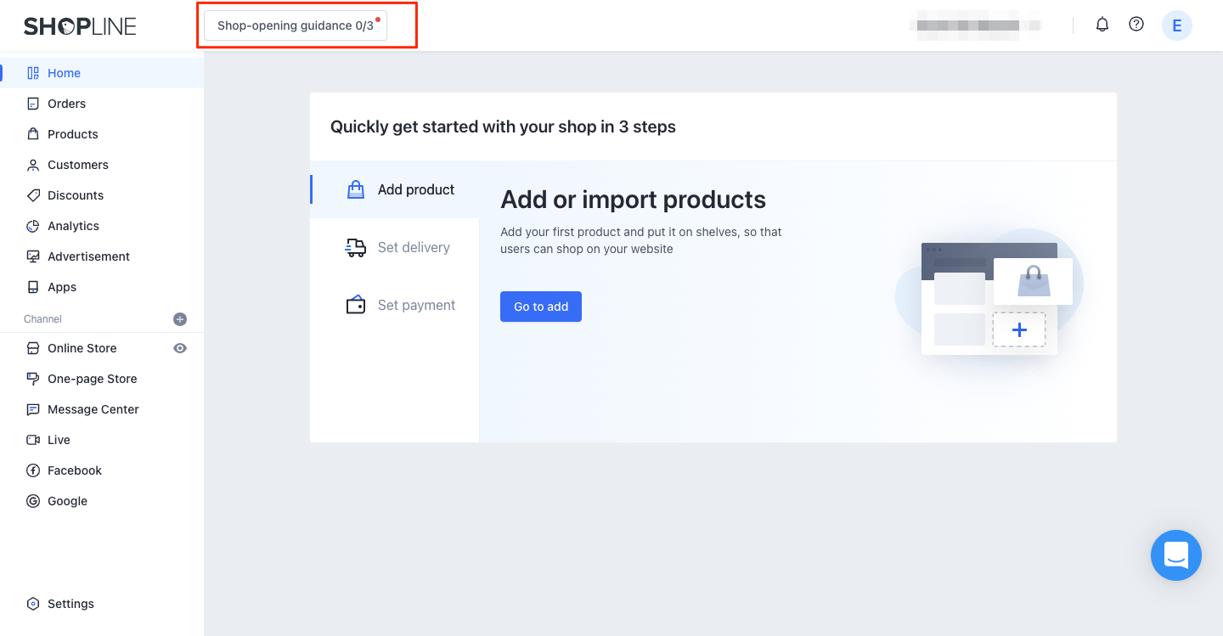Add a channel with the plus icon
This screenshot has width=1223, height=636.
[x=180, y=319]
